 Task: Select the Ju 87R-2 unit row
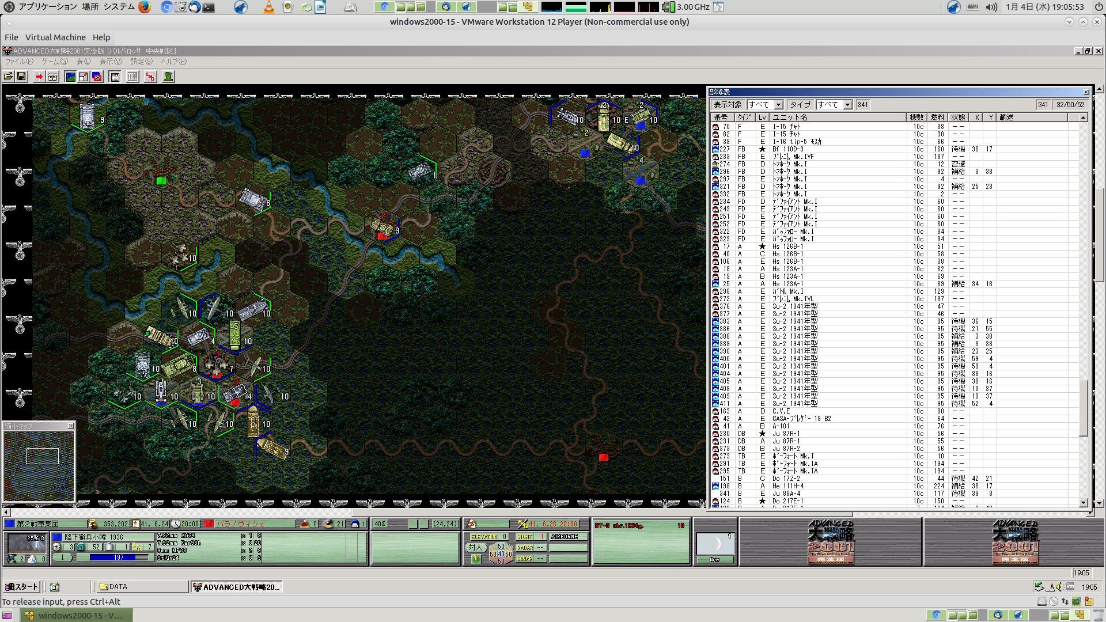click(x=895, y=449)
